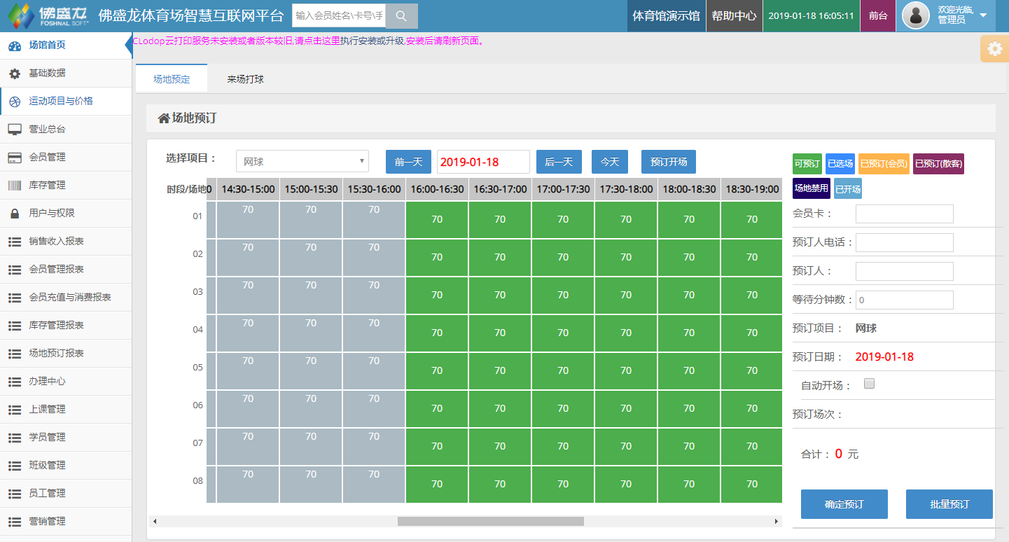
Task: Open 体育馆演示馆 in the top bar
Action: (666, 16)
